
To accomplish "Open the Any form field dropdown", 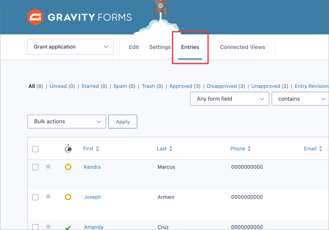I will coord(229,99).
